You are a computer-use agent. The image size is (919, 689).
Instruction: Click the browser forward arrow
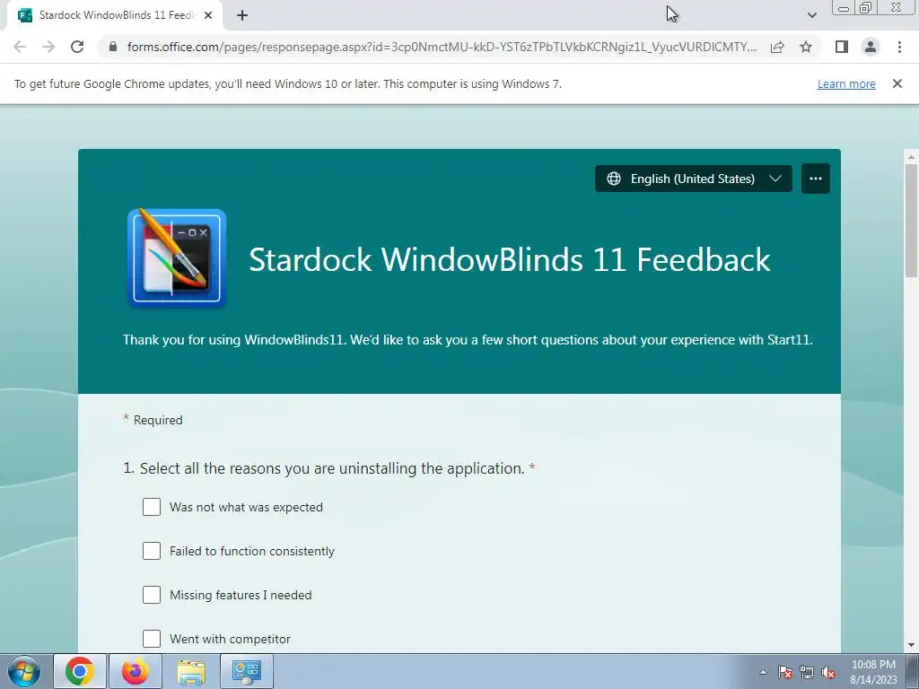48,47
